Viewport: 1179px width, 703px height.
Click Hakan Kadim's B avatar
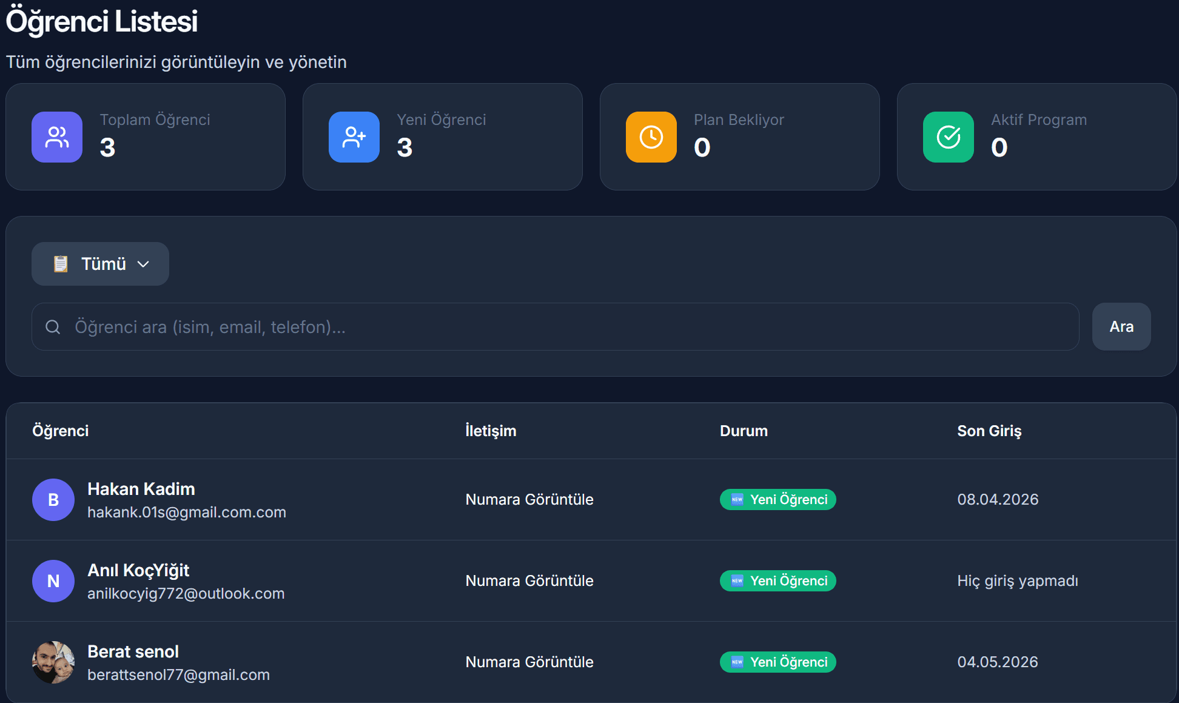pyautogui.click(x=53, y=500)
